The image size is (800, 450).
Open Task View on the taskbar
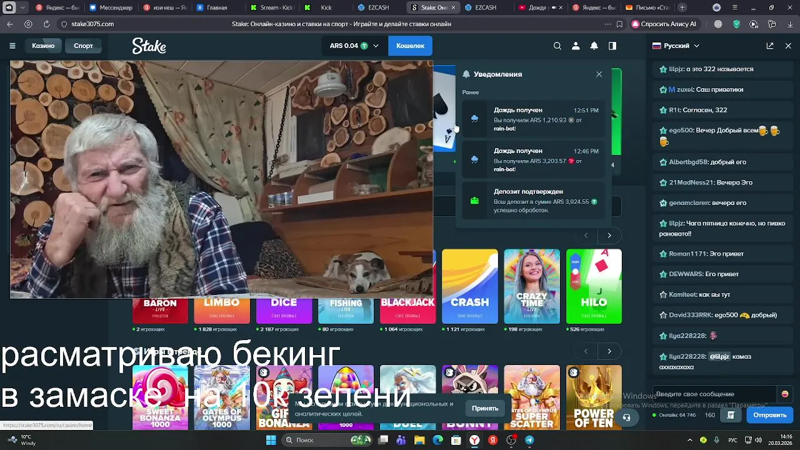point(383,440)
